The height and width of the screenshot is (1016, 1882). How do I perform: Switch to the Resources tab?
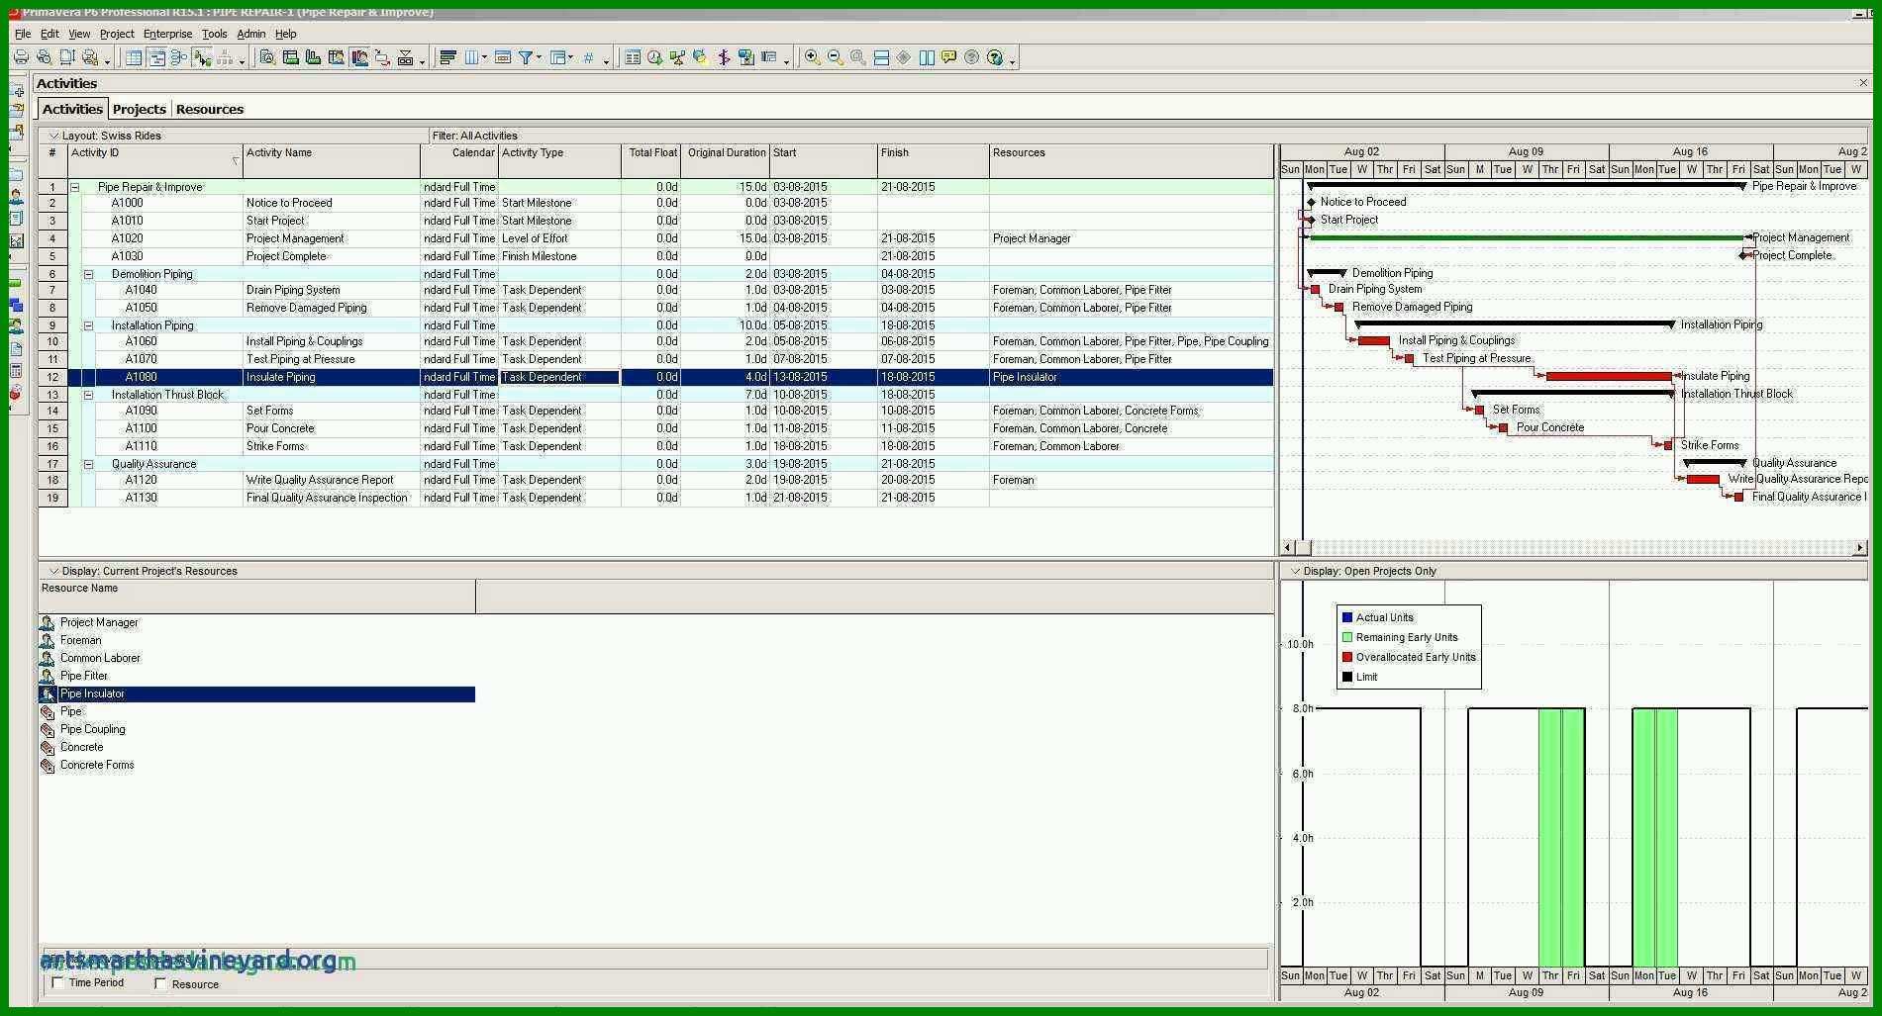[209, 109]
